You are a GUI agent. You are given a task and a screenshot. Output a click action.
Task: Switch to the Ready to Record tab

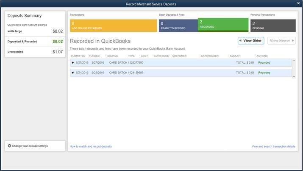(178, 25)
